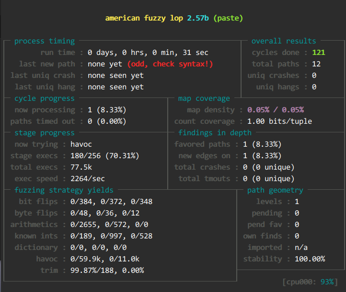
Task: Click the 'pend fav' label
Action: (x=265, y=225)
